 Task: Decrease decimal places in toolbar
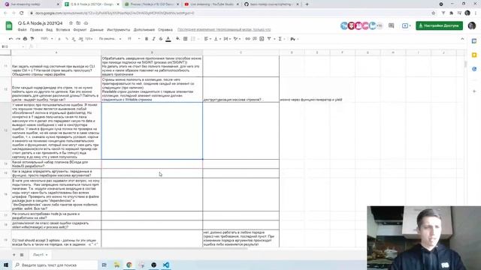pos(74,39)
